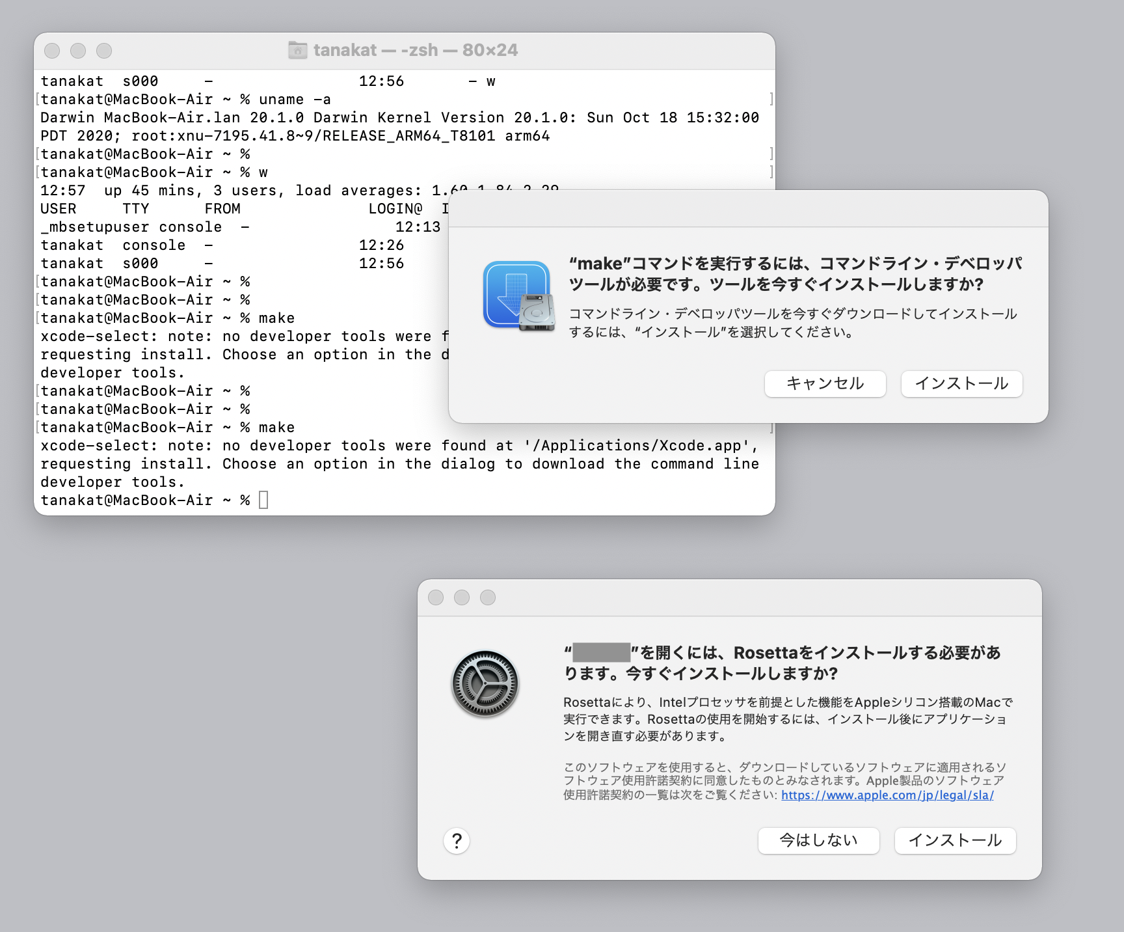Close the Rosetta install dialog window
Screen dimensions: 1124x932
click(x=436, y=597)
